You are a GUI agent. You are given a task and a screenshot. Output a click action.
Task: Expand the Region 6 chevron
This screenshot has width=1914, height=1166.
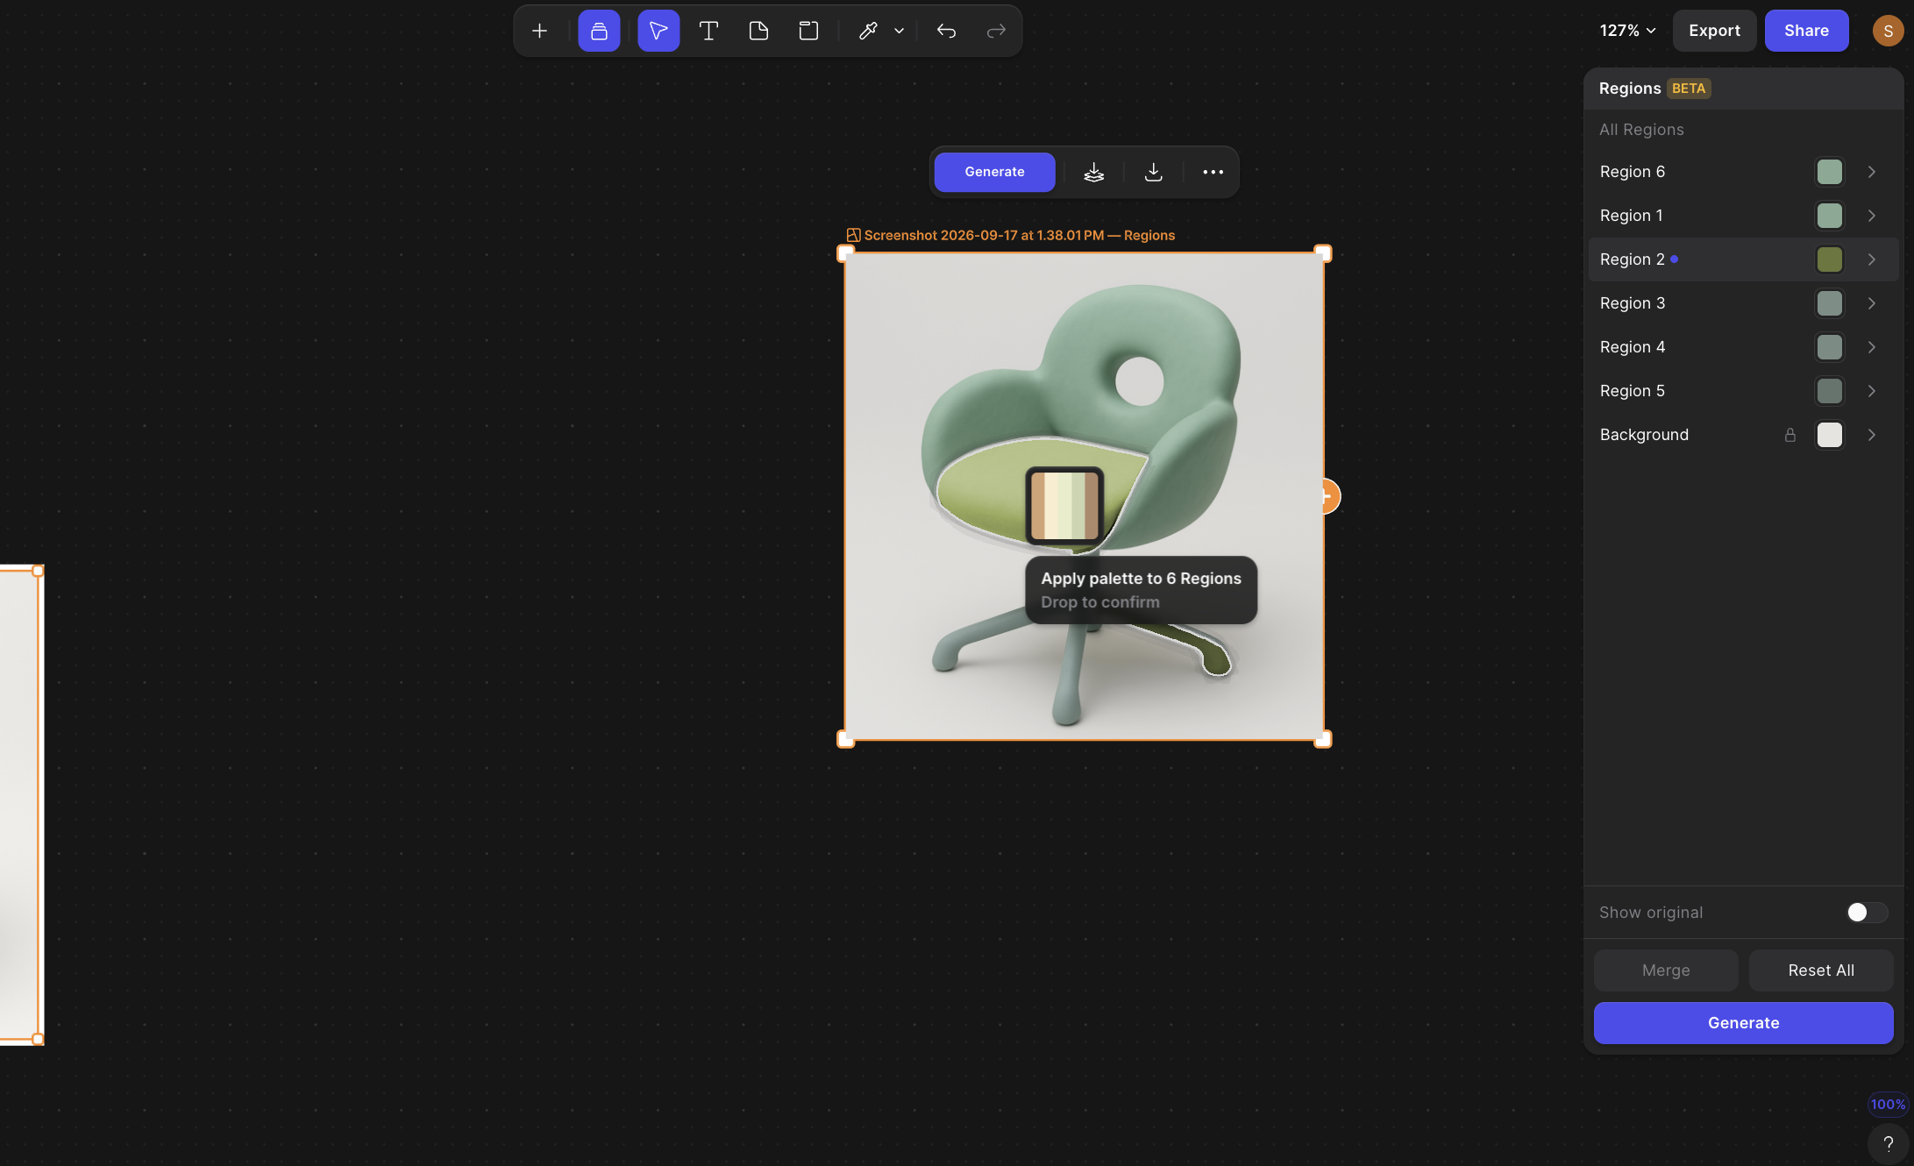[1871, 172]
